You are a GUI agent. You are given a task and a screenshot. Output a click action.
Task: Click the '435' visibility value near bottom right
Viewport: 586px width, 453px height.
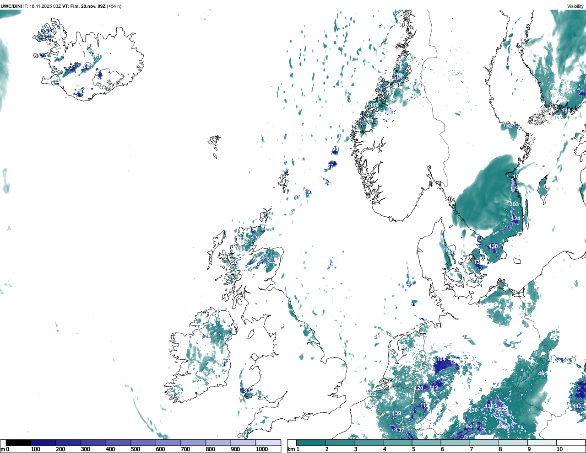point(502,426)
